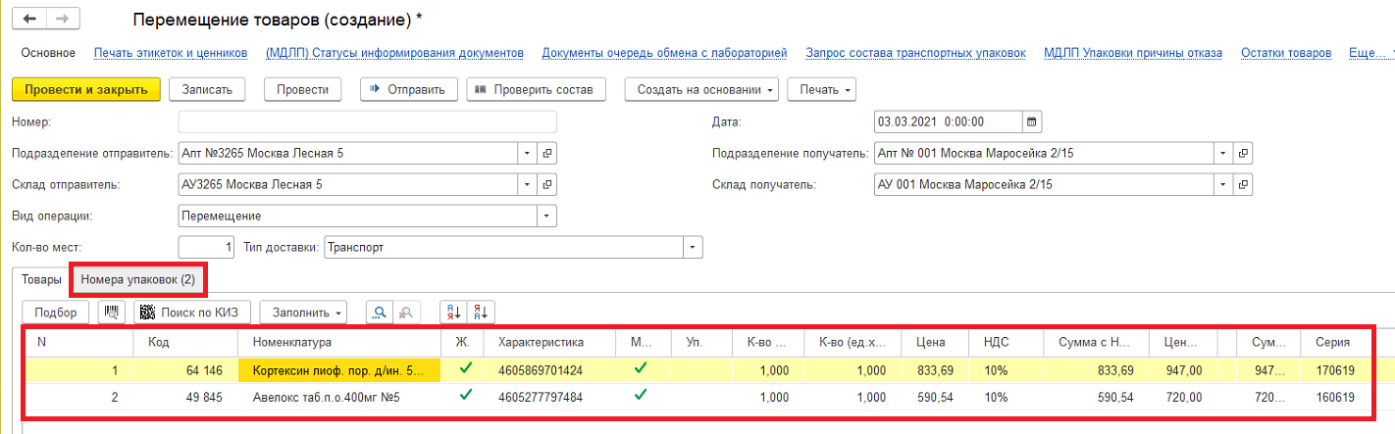Expand the Тип доставки dropdown

(693, 248)
